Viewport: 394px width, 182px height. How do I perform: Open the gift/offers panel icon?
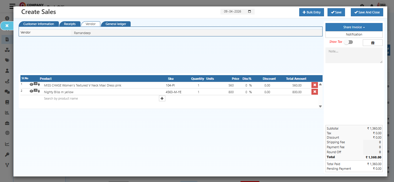(x=372, y=43)
